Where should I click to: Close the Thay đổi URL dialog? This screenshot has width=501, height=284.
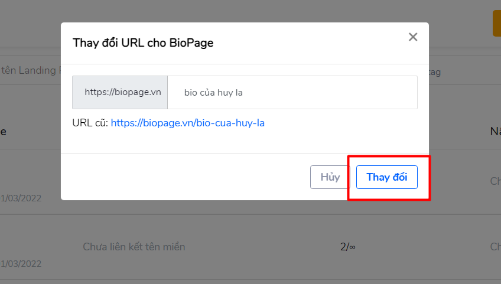click(413, 37)
